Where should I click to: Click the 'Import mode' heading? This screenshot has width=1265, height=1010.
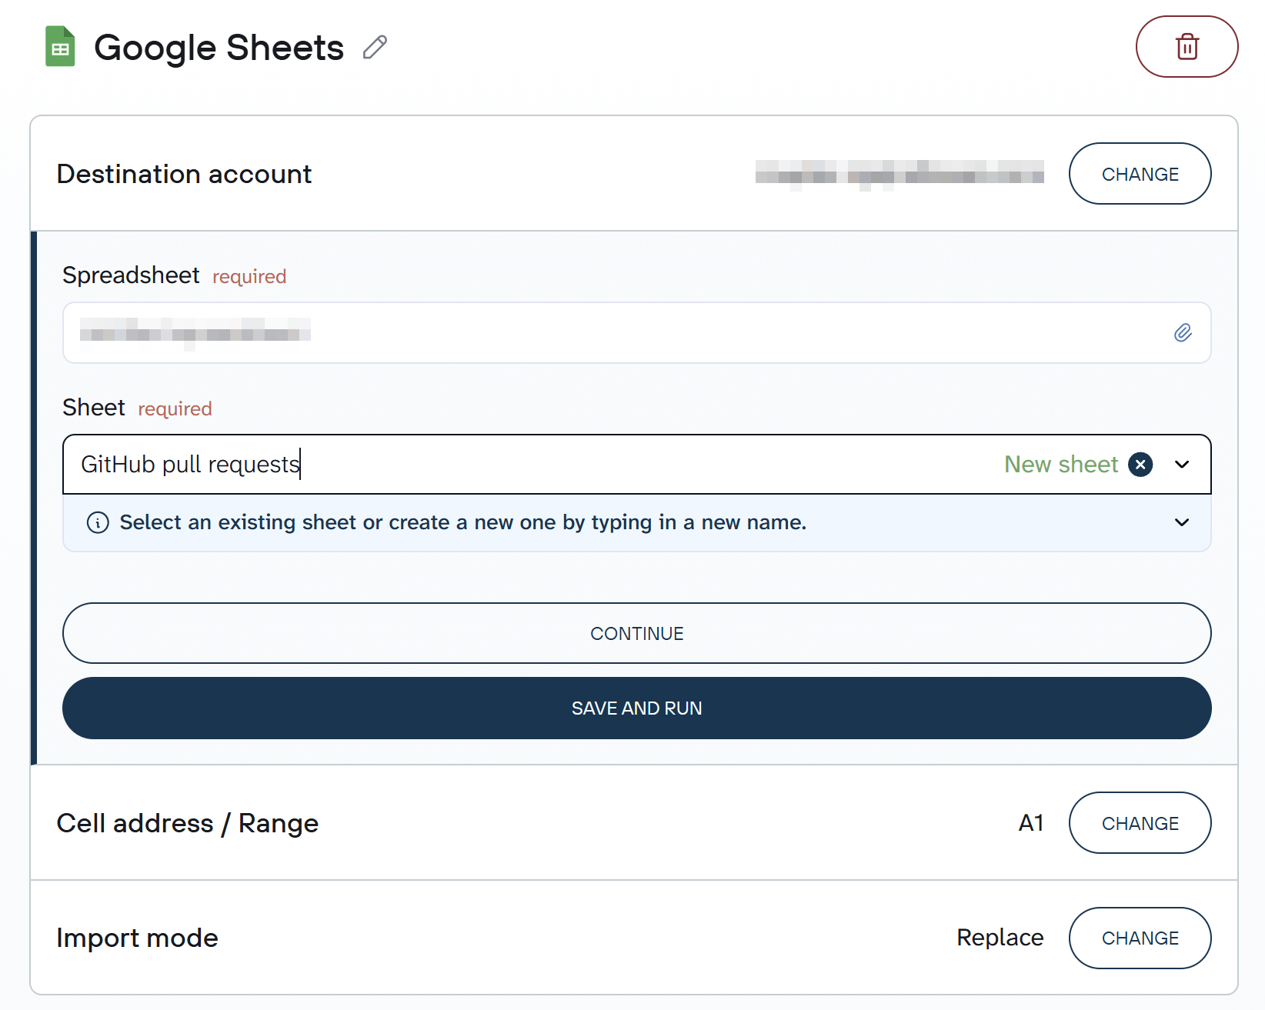click(x=138, y=938)
